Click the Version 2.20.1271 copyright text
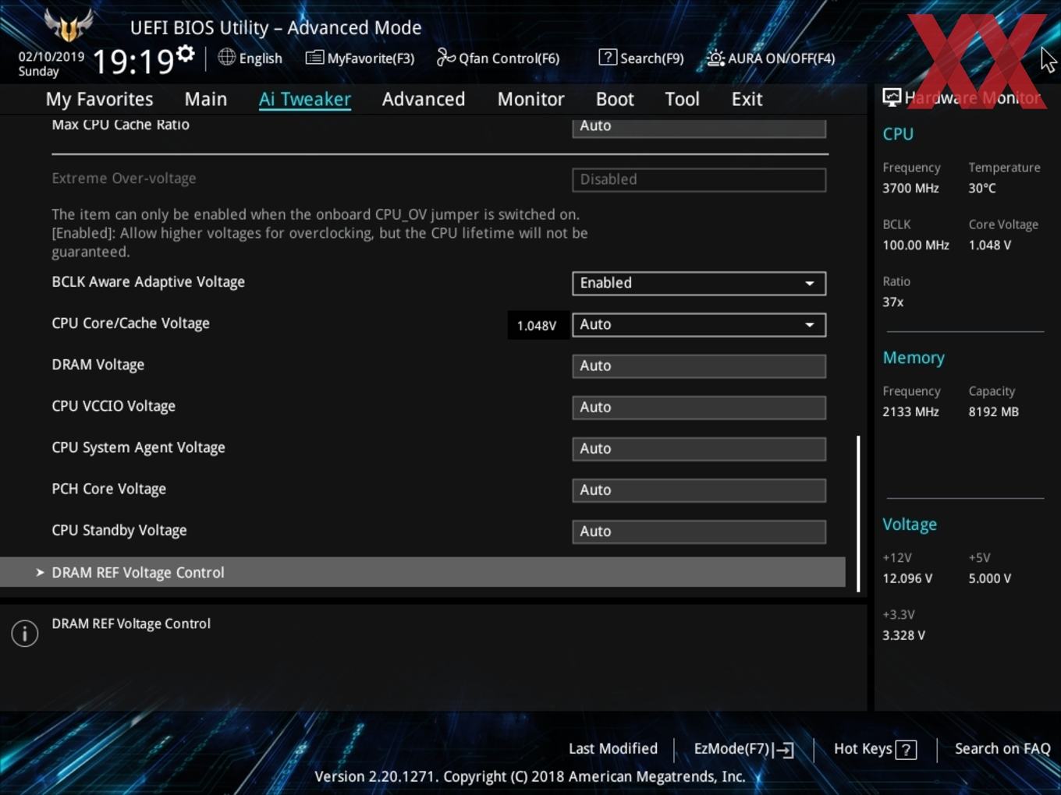The height and width of the screenshot is (795, 1061). [530, 776]
